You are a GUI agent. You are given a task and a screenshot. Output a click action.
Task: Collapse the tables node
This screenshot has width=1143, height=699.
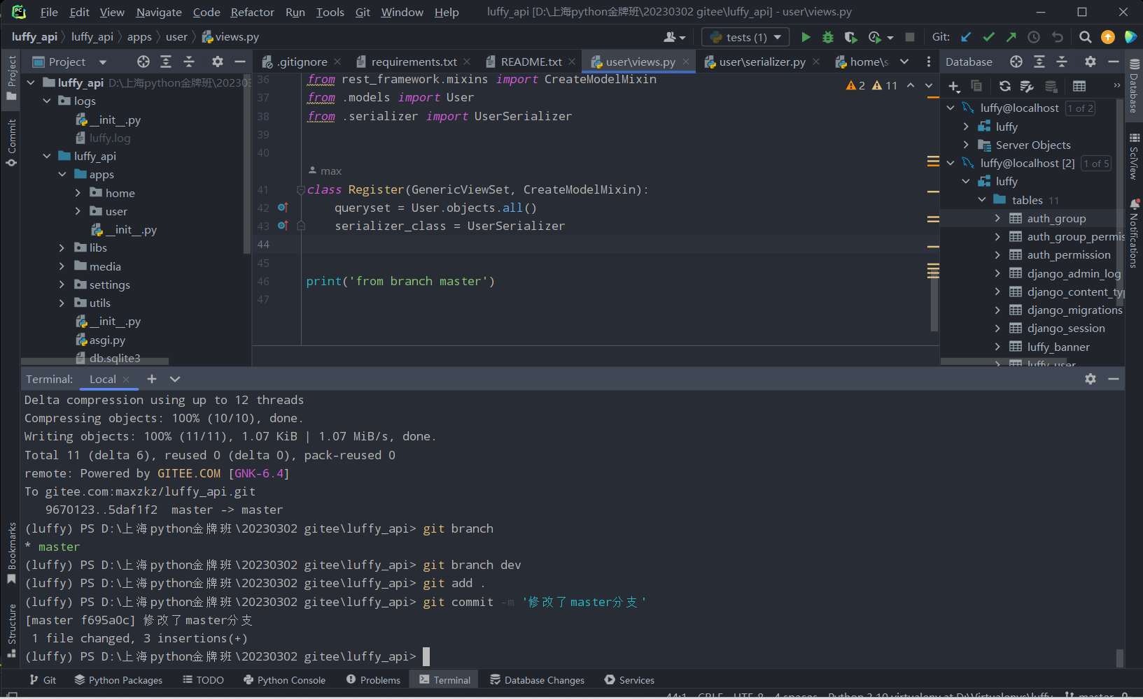click(x=982, y=200)
